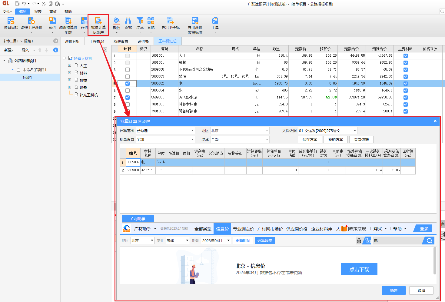Open the 文件依据 dropdown

click(327, 131)
